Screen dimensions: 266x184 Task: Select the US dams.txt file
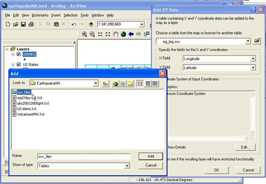pyautogui.click(x=24, y=109)
